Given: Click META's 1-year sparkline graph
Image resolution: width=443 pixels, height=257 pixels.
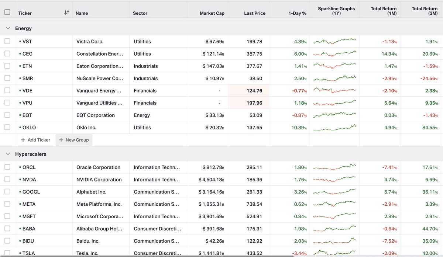Looking at the screenshot, I should (x=334, y=204).
